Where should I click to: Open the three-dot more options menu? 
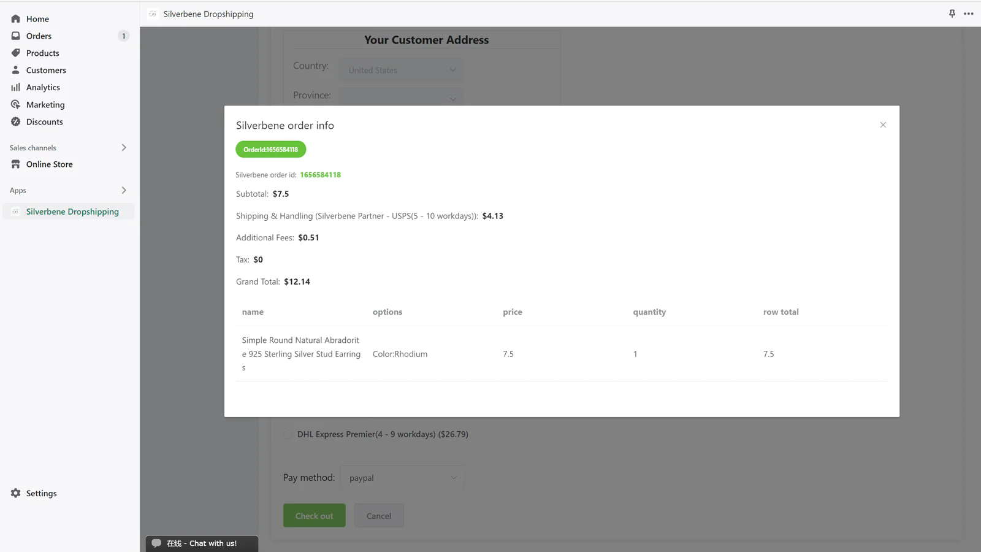pos(969,13)
